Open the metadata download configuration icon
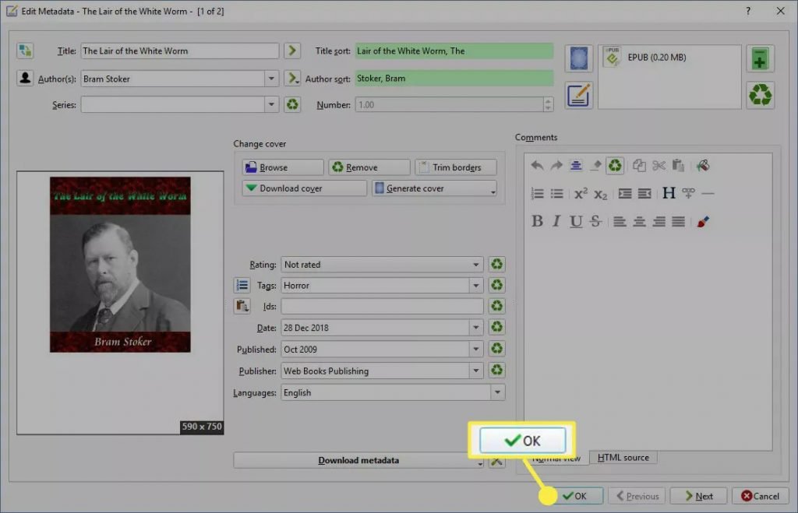798x513 pixels. point(496,461)
